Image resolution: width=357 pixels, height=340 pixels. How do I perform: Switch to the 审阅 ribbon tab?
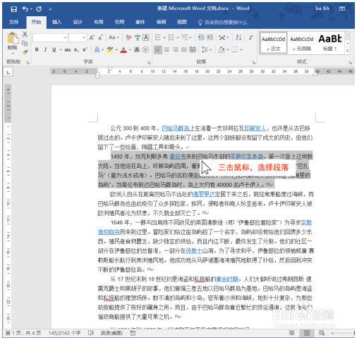[x=161, y=23]
